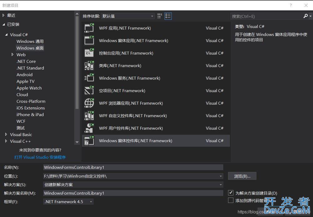This screenshot has height=217, width=313.
Task: Click the search magnifier icon
Action: pos(305,16)
